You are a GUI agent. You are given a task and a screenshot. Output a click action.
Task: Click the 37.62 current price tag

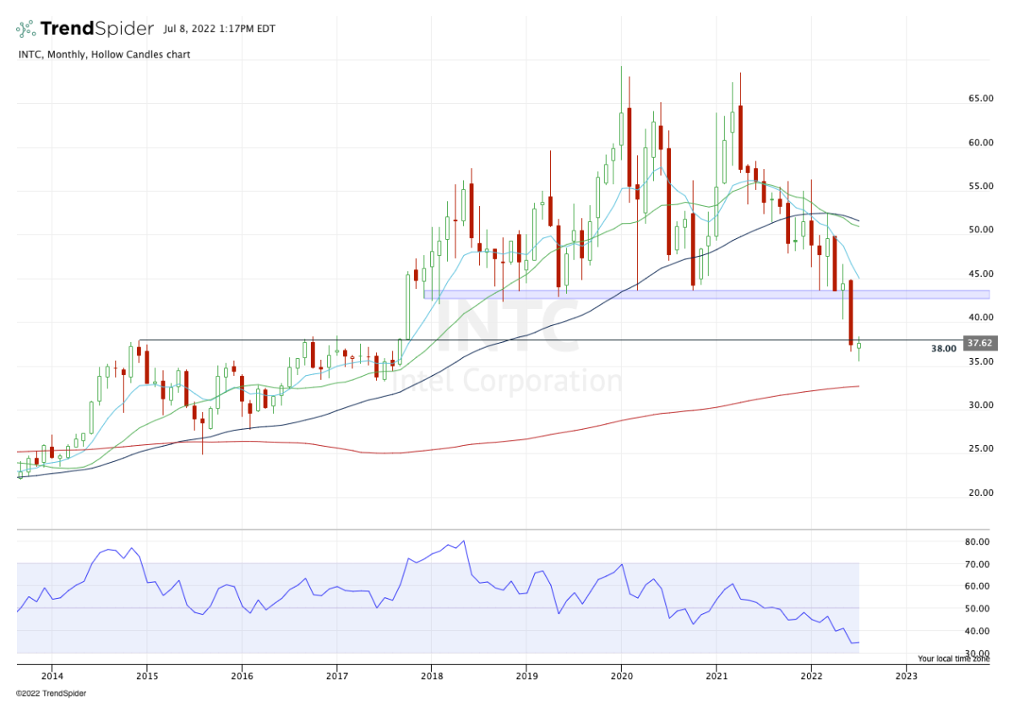[979, 343]
